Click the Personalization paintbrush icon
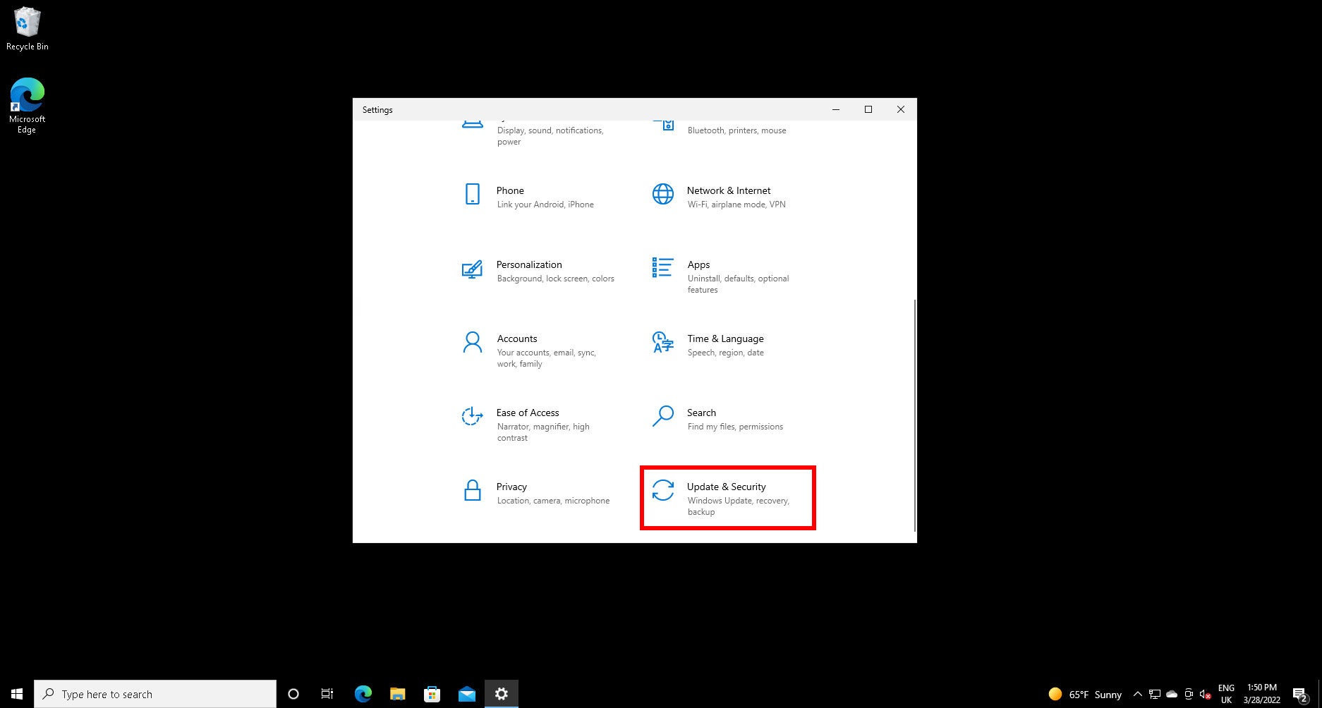This screenshot has width=1322, height=708. [x=472, y=269]
